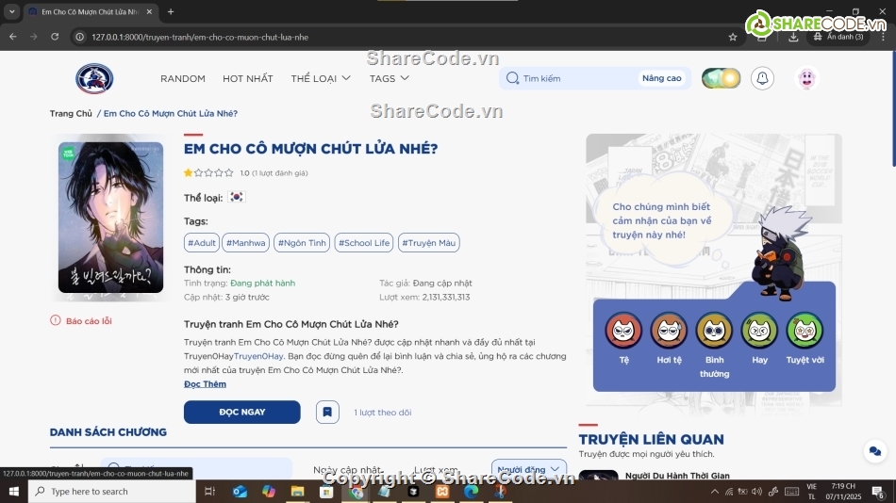Click the 'Đang phát hành' status text
The height and width of the screenshot is (503, 896).
tap(262, 283)
